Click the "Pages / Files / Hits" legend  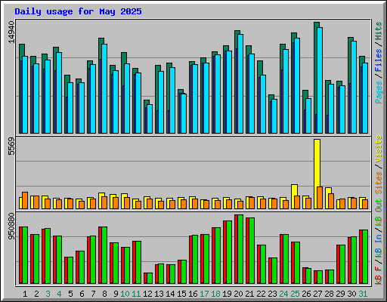(379, 63)
